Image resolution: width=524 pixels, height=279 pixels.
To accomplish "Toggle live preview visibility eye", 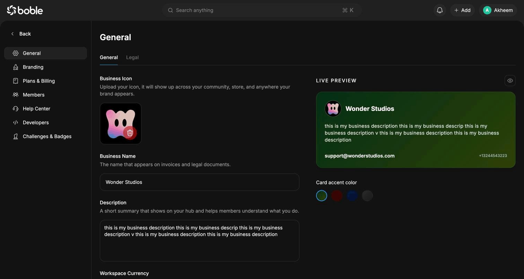I will (x=510, y=80).
